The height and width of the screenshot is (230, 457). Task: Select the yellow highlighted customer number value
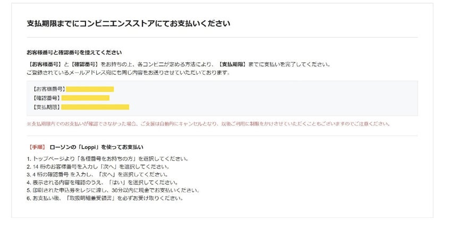pos(90,89)
